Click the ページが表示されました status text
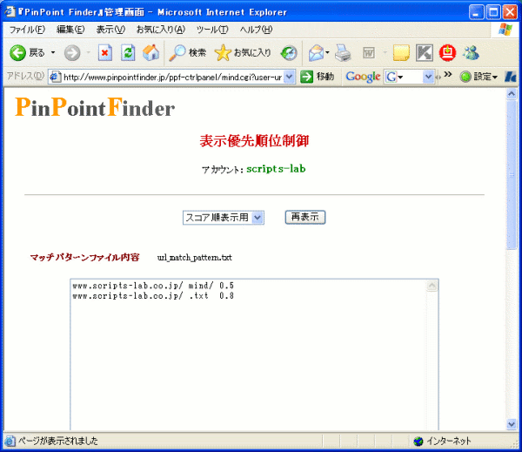Image resolution: width=522 pixels, height=452 pixels. [x=58, y=441]
